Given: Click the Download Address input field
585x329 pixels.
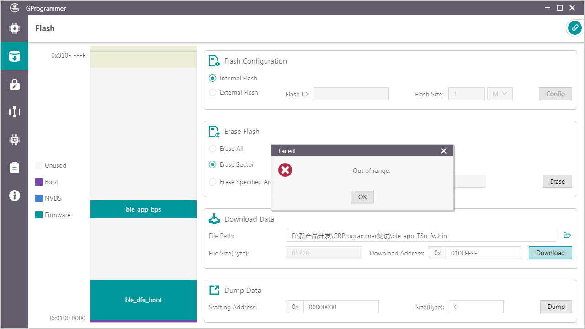Looking at the screenshot, I should point(483,253).
